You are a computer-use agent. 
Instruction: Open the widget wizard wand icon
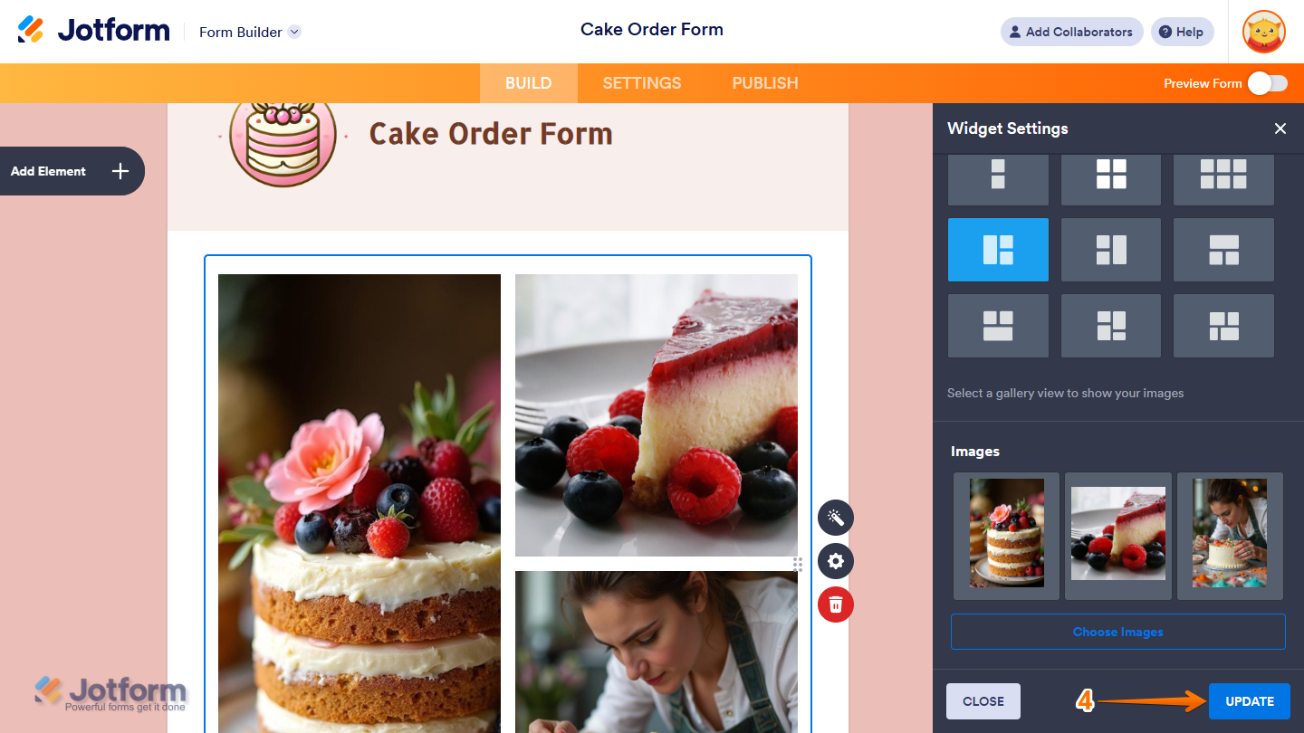[836, 518]
